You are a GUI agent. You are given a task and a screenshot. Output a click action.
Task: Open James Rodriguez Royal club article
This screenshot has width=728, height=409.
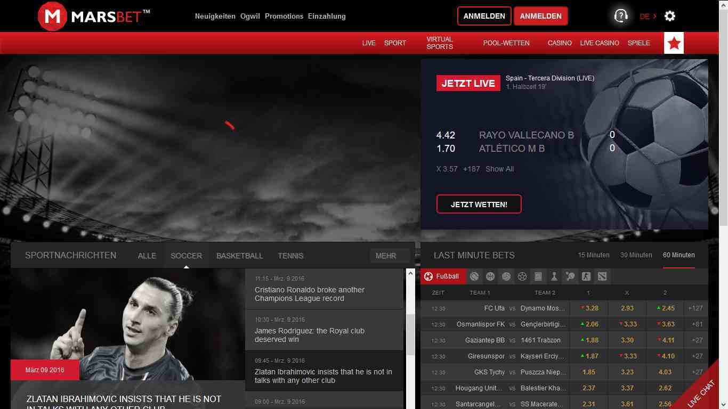(x=324, y=330)
